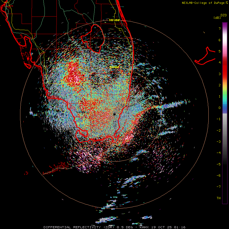Select the -4 value on the color scale
Image resolution: width=229 pixels, height=229 pixels.
[219, 153]
